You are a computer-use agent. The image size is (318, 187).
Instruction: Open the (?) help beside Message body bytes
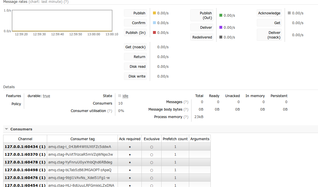(186, 109)
